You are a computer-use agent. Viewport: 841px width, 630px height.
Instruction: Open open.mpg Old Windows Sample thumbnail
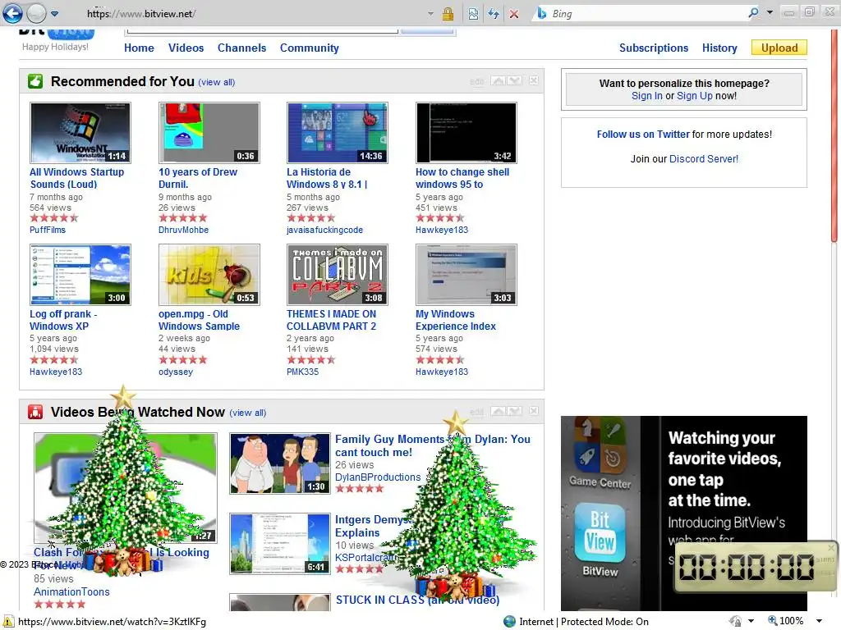[x=209, y=275]
